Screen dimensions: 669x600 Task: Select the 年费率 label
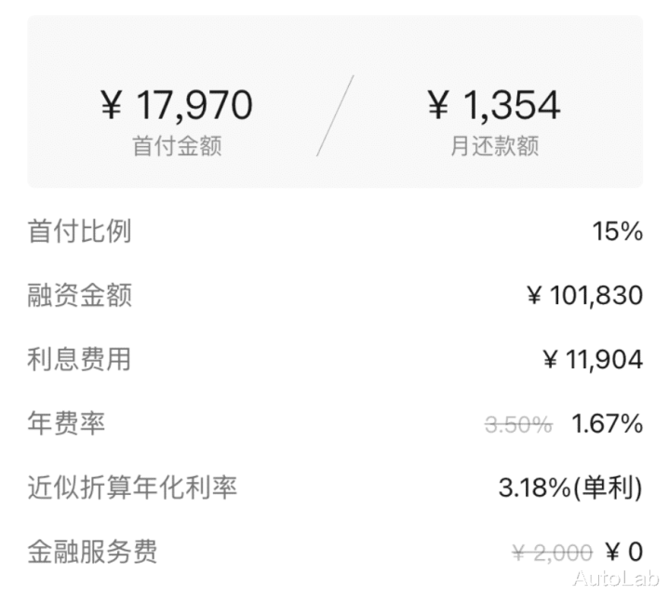click(66, 423)
